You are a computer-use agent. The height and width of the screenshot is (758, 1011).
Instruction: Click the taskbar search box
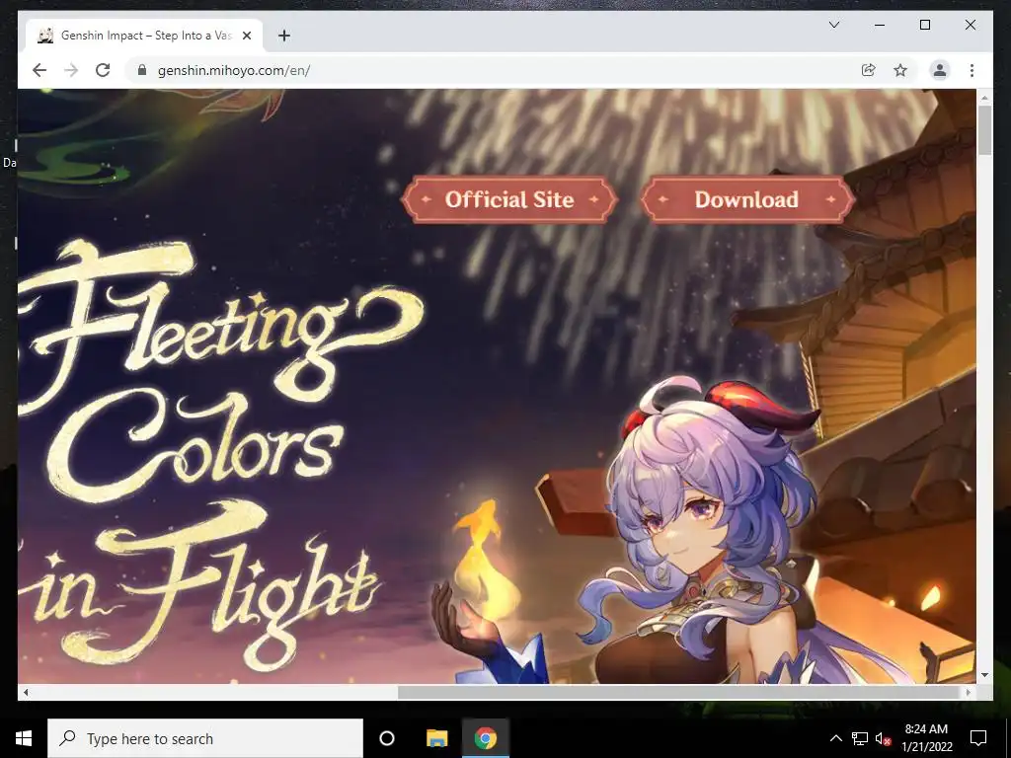click(x=205, y=738)
